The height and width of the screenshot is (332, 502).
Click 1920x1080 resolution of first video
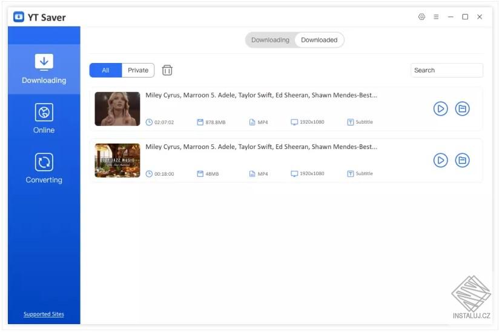[312, 122]
